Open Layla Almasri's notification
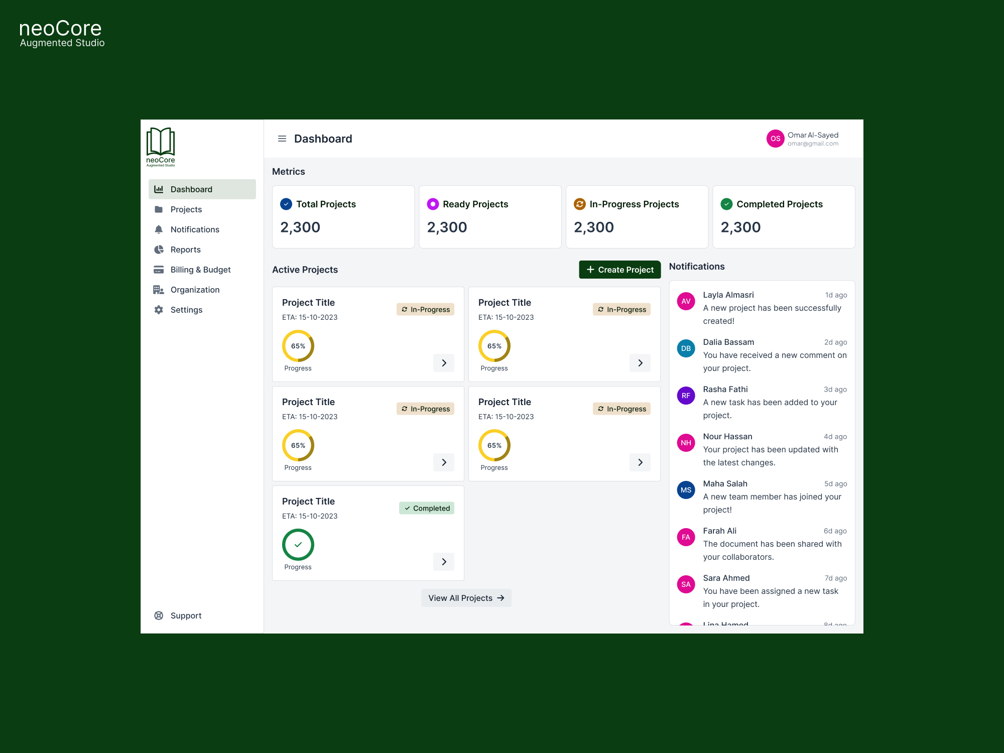This screenshot has height=753, width=1004. coord(762,308)
